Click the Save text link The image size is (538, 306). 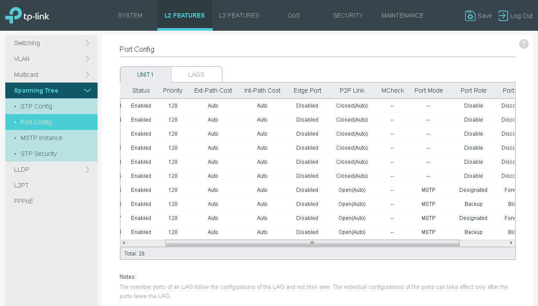click(485, 16)
